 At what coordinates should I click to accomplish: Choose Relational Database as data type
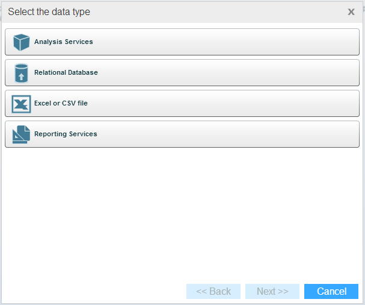pyautogui.click(x=182, y=73)
